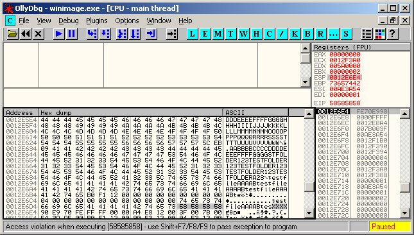Viewport: 414px width, 235px height.
Task: Click the Step over icon
Action: point(105,34)
